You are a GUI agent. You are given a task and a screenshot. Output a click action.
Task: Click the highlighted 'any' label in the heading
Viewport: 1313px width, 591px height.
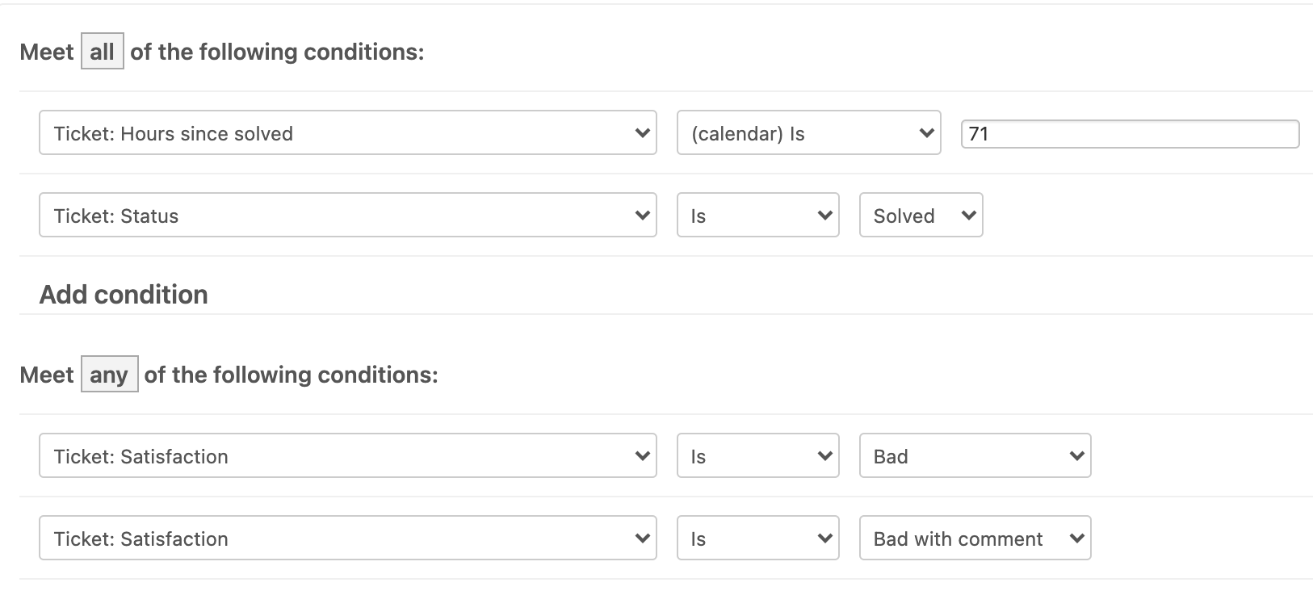tap(109, 375)
